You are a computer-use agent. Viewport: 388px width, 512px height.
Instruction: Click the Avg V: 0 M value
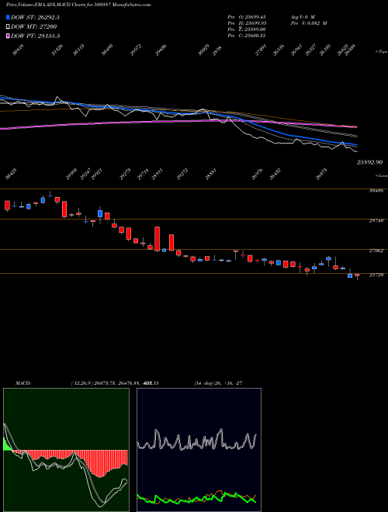tap(303, 17)
